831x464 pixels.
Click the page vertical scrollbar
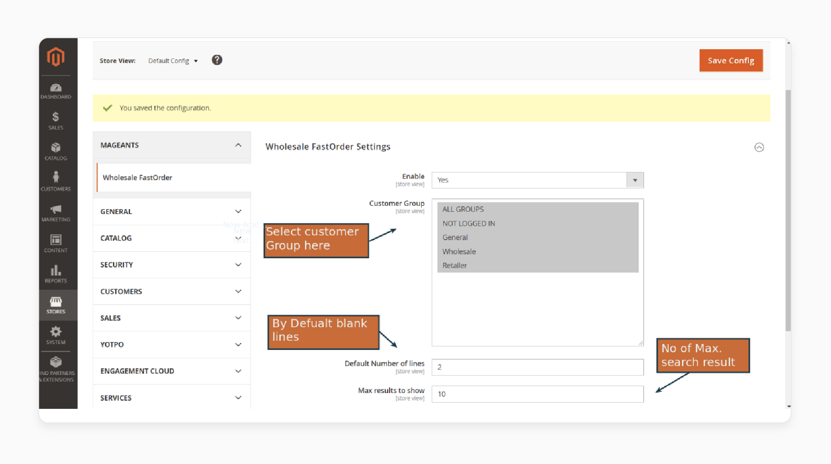point(788,210)
